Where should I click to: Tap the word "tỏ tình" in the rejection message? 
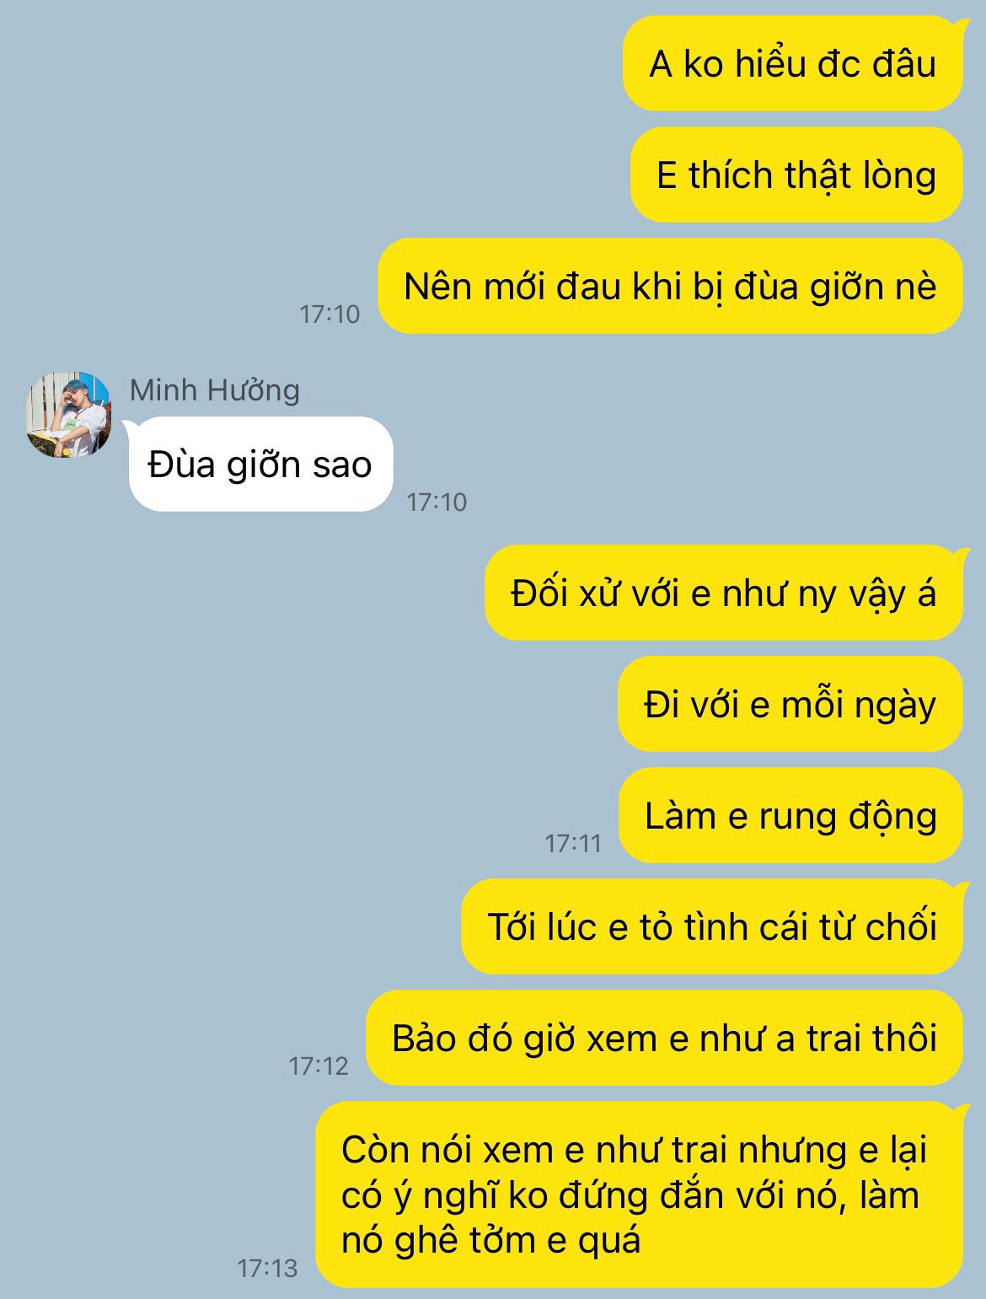tap(695, 927)
